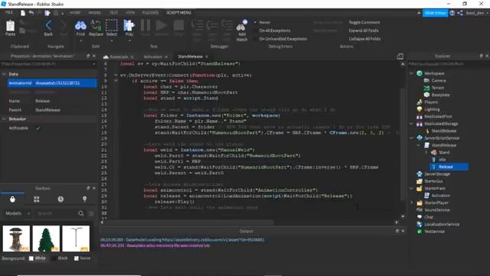Click Expand All Folds action
Viewport: 490px width, 276px height.
pos(364,31)
